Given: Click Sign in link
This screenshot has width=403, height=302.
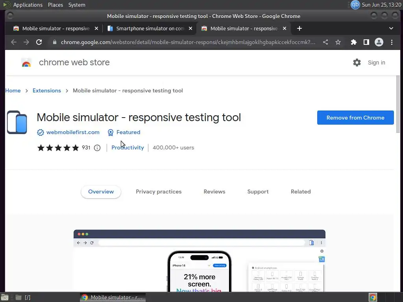Looking at the screenshot, I should pos(376,63).
